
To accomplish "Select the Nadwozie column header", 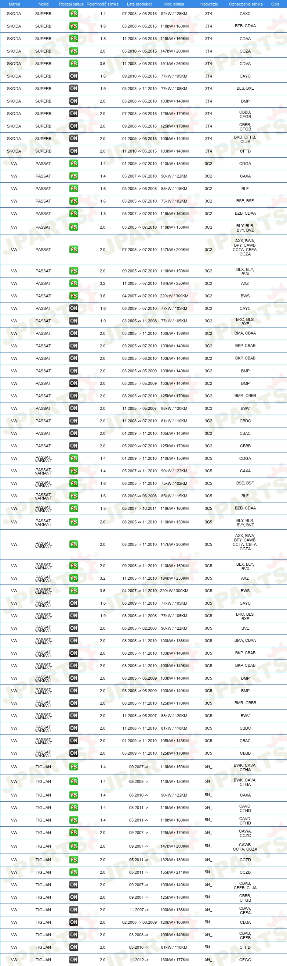I will pos(209,4).
